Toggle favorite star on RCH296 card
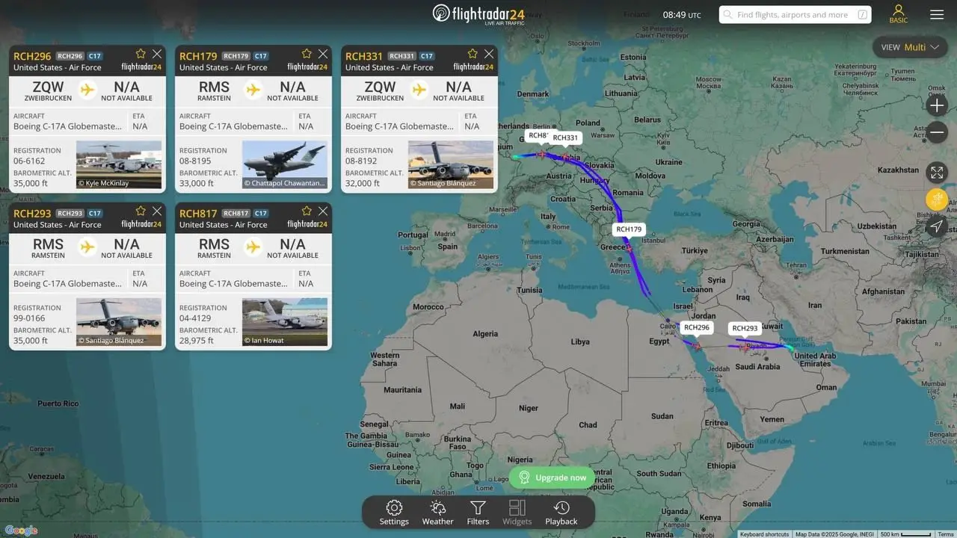Screen dimensions: 957x538 [x=141, y=54]
